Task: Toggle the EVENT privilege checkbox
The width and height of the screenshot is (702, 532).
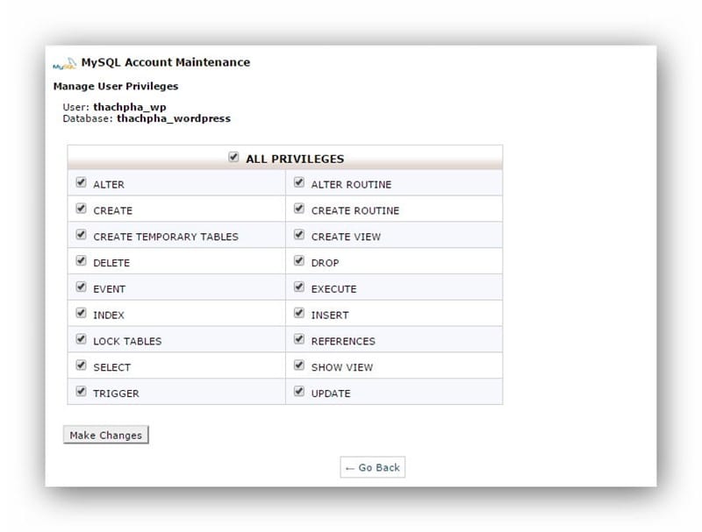Action: 81,287
